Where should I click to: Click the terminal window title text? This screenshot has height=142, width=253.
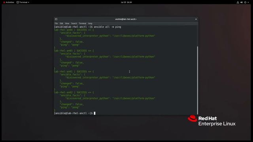[126, 19]
